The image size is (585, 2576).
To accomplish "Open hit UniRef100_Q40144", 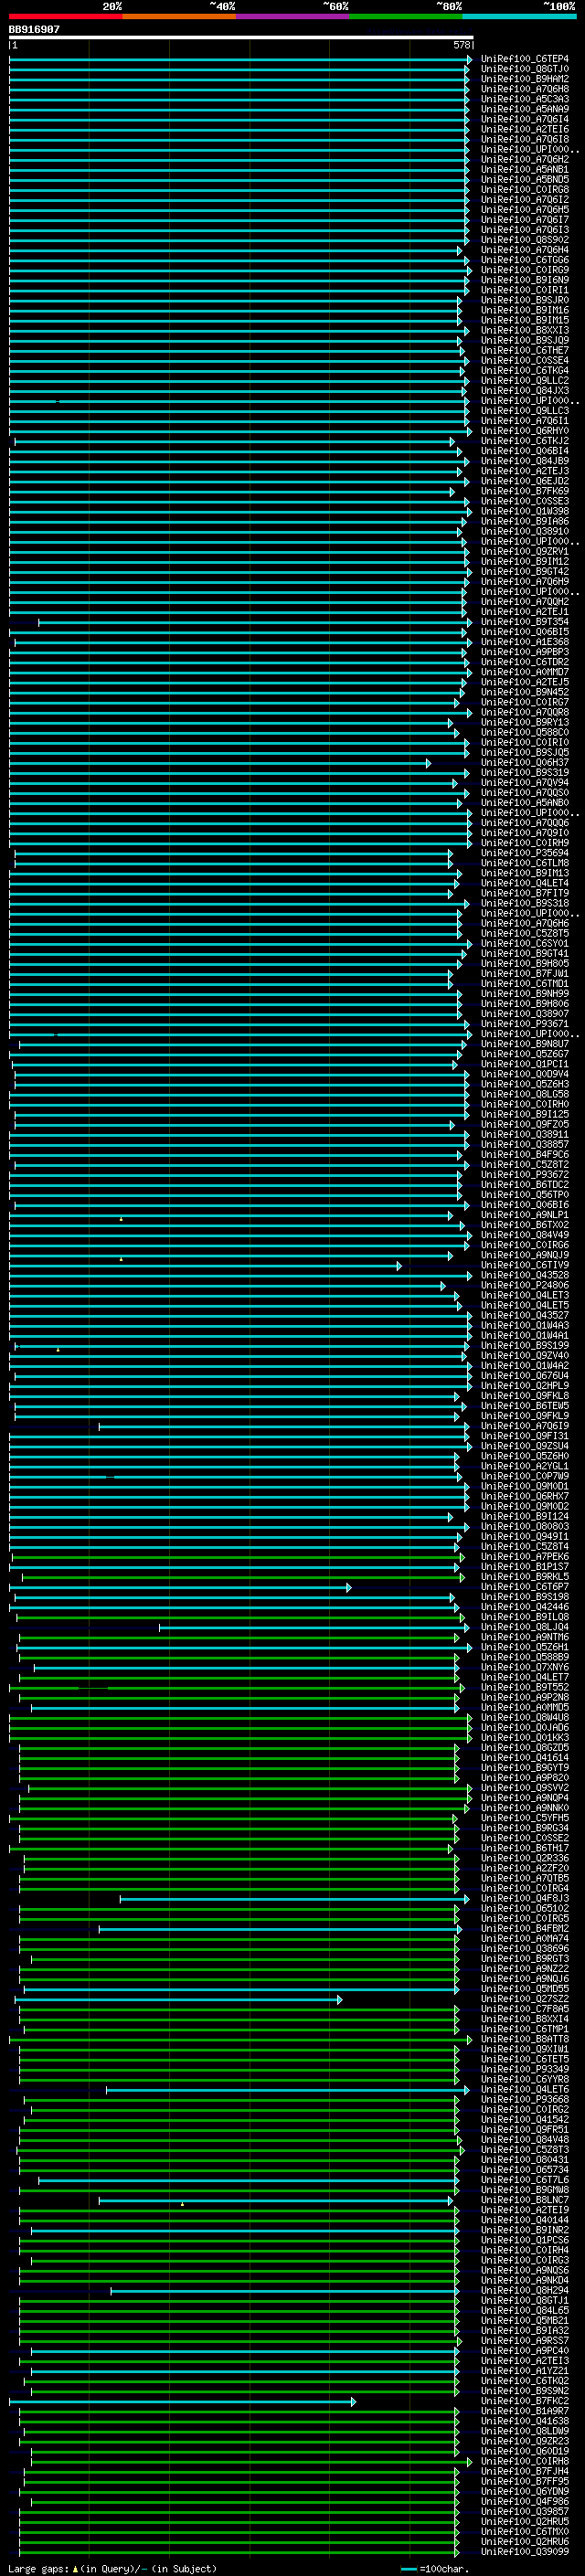I will pos(524,2220).
